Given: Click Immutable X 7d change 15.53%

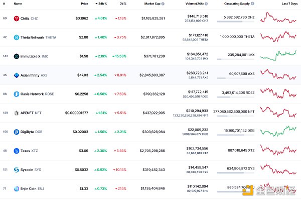Looking at the screenshot, I should tap(119, 56).
